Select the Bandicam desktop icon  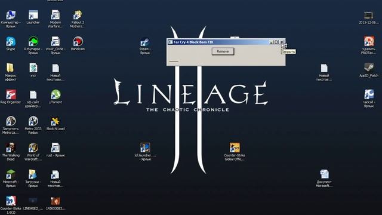point(78,42)
